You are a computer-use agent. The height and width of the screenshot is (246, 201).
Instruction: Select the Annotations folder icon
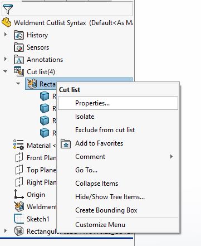19,60
